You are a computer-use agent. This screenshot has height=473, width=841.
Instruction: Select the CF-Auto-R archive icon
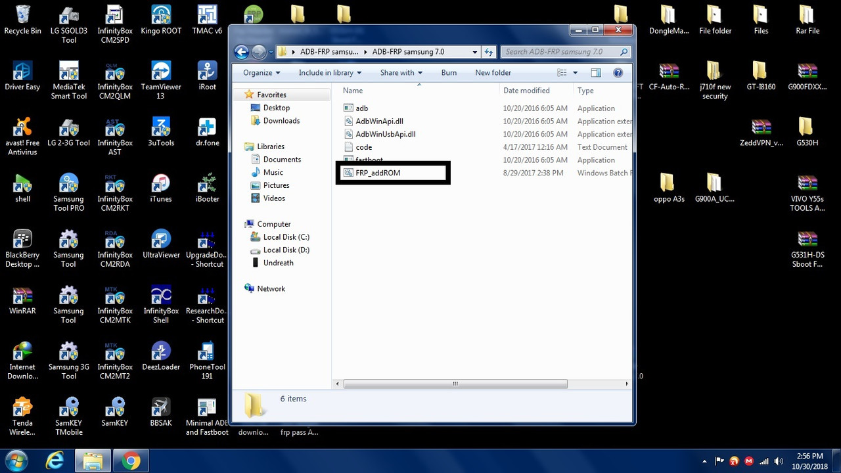[x=669, y=76]
